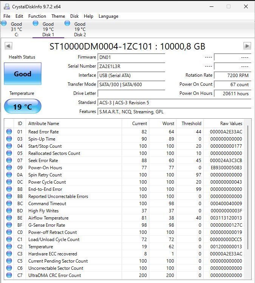The height and width of the screenshot is (283, 255).
Task: Click the blue orb beside Reallocated Sectors Count
Action: pyautogui.click(x=9, y=153)
